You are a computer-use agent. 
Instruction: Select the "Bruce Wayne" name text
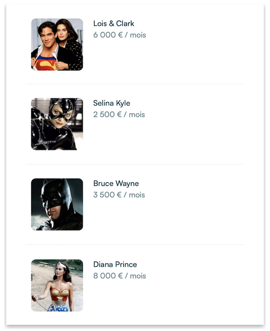click(x=116, y=184)
